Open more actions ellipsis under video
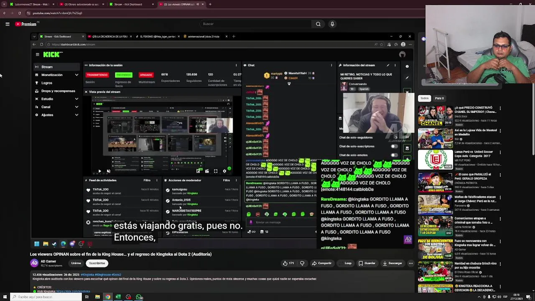Screen dimensions: 535x301 (411, 263)
